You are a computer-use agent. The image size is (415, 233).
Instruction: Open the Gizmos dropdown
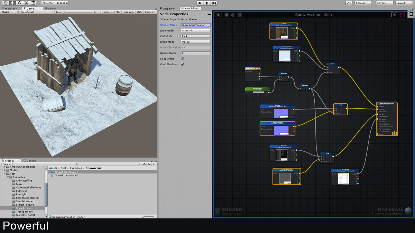150,12
